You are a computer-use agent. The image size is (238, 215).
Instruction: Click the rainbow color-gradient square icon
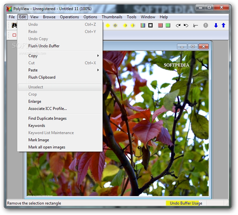click(143, 25)
